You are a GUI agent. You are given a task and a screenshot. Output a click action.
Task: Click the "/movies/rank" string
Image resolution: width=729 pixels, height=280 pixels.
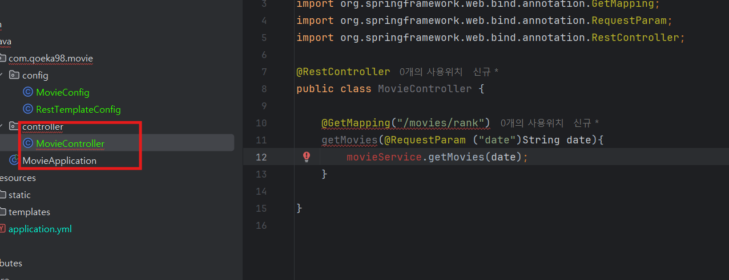pyautogui.click(x=440, y=123)
